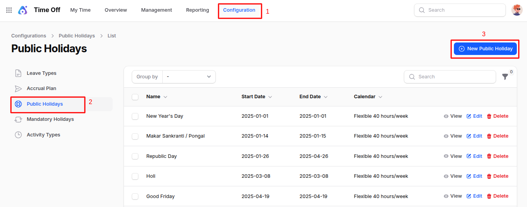527x207 pixels.
Task: Switch to the Reporting tab
Action: 197,10
